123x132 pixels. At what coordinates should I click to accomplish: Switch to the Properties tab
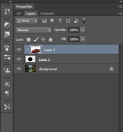point(24,7)
